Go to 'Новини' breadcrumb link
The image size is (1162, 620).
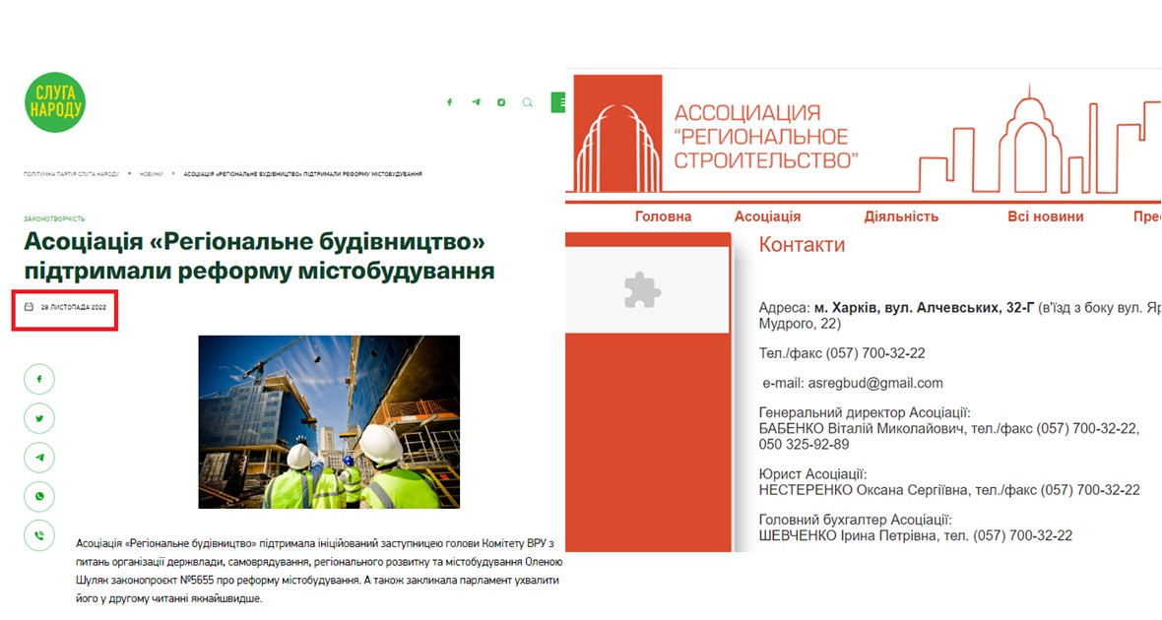click(151, 174)
